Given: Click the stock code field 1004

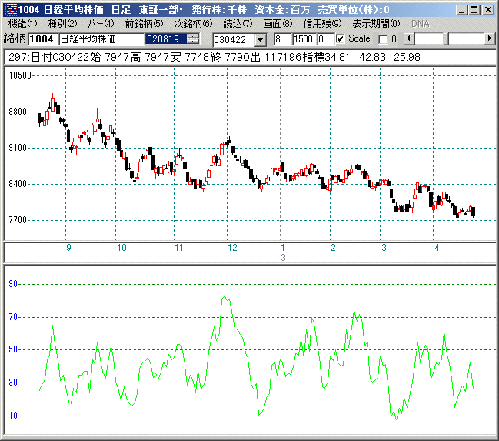Looking at the screenshot, I should 43,39.
